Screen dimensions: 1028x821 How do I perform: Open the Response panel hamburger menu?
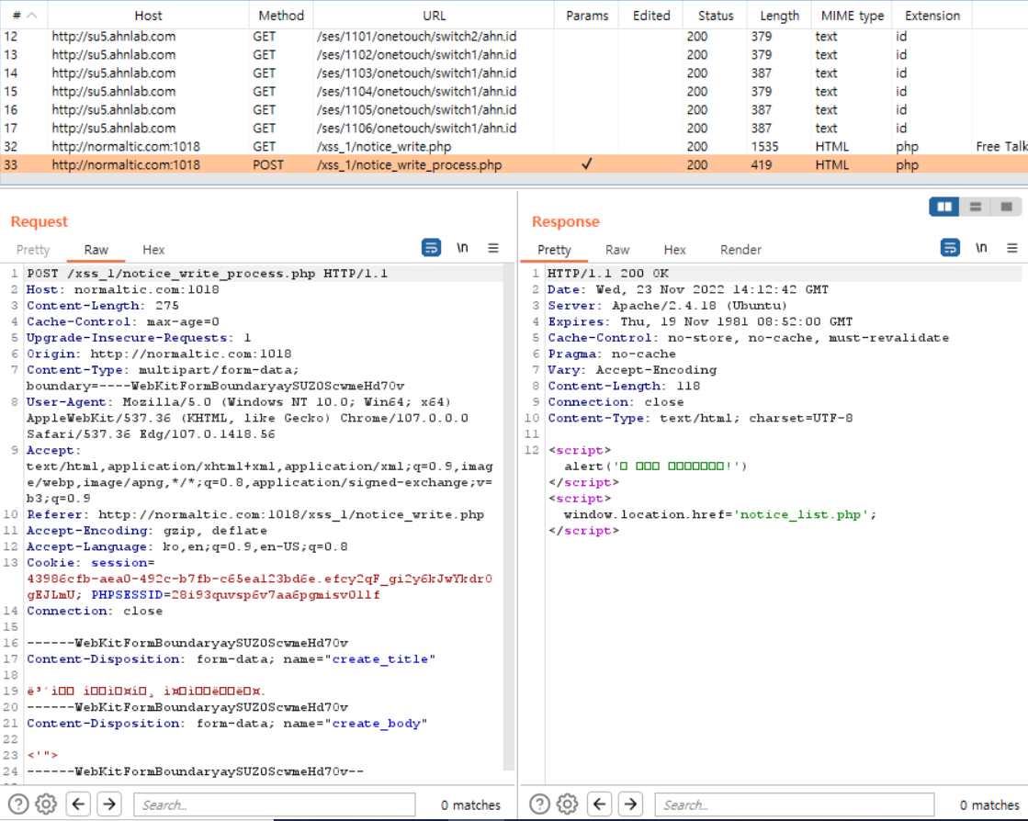pyautogui.click(x=1012, y=248)
